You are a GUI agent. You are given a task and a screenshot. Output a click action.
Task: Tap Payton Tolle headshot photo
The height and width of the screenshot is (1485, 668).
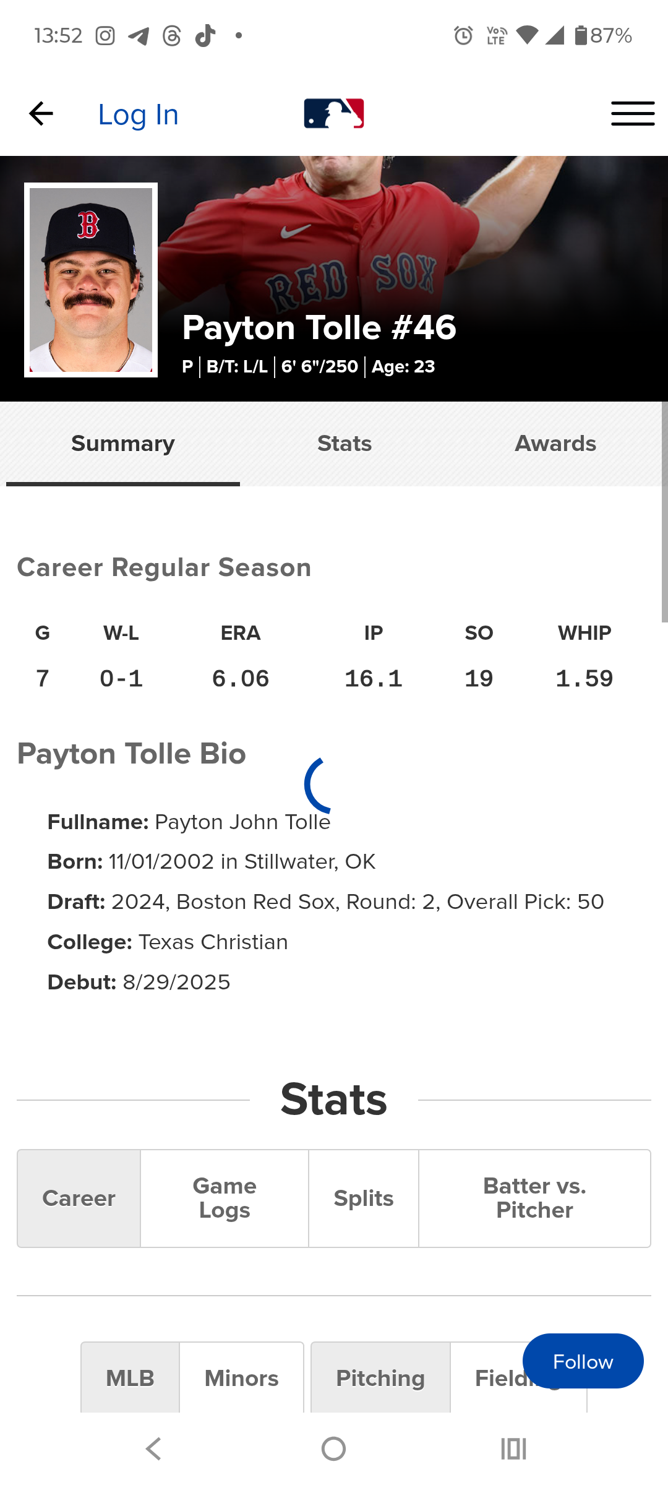tap(91, 280)
